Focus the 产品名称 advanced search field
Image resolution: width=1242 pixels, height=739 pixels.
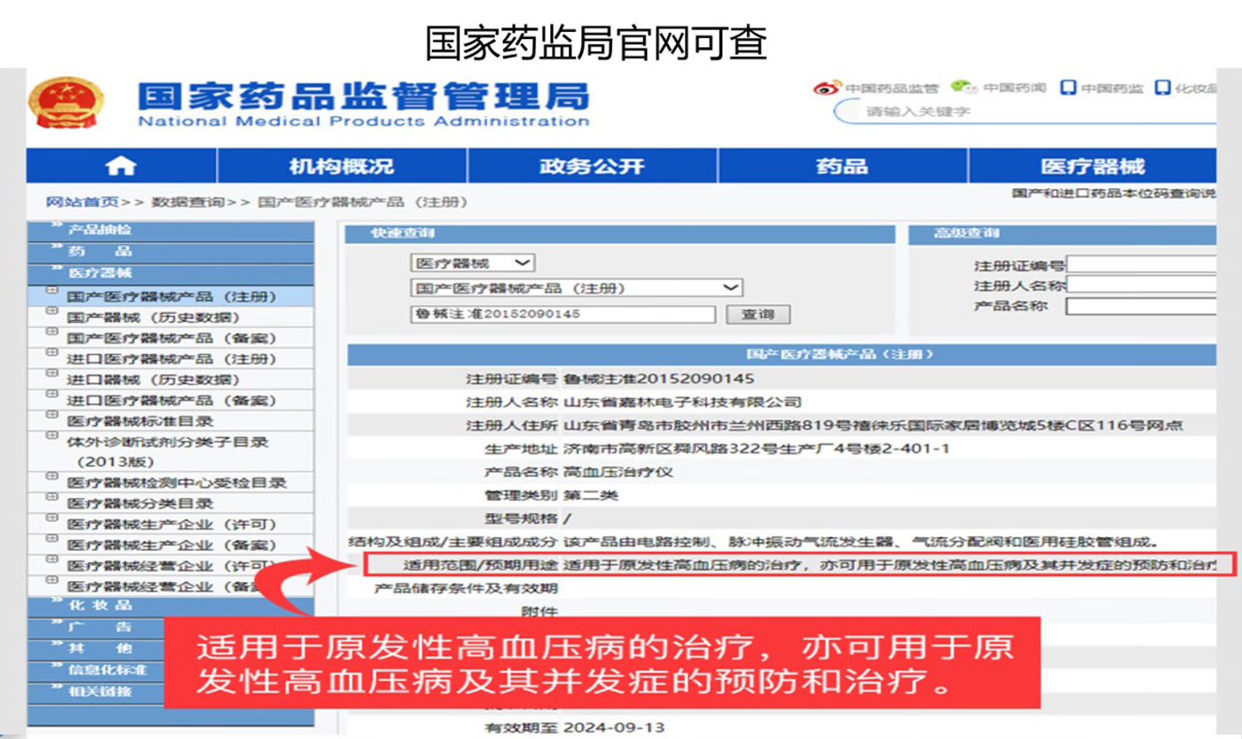(x=1141, y=306)
